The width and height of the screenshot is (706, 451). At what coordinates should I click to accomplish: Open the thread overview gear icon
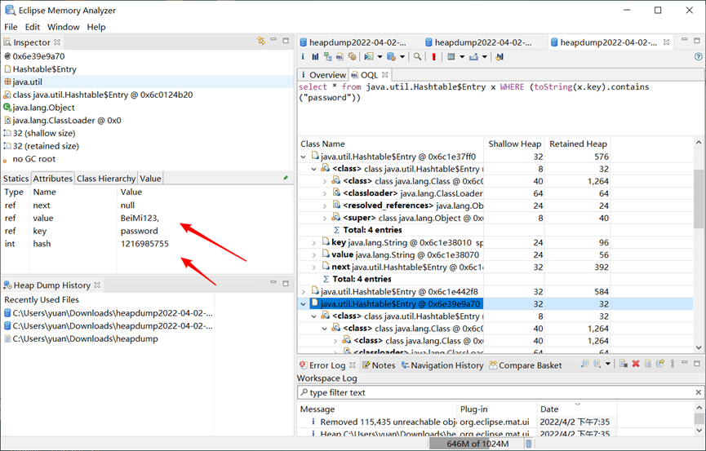pos(352,57)
